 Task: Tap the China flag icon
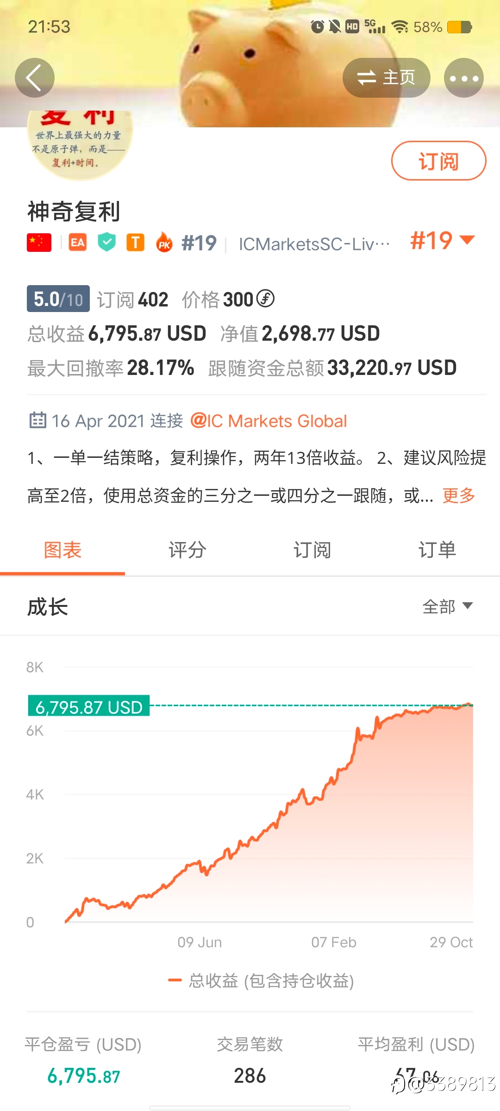[x=39, y=243]
